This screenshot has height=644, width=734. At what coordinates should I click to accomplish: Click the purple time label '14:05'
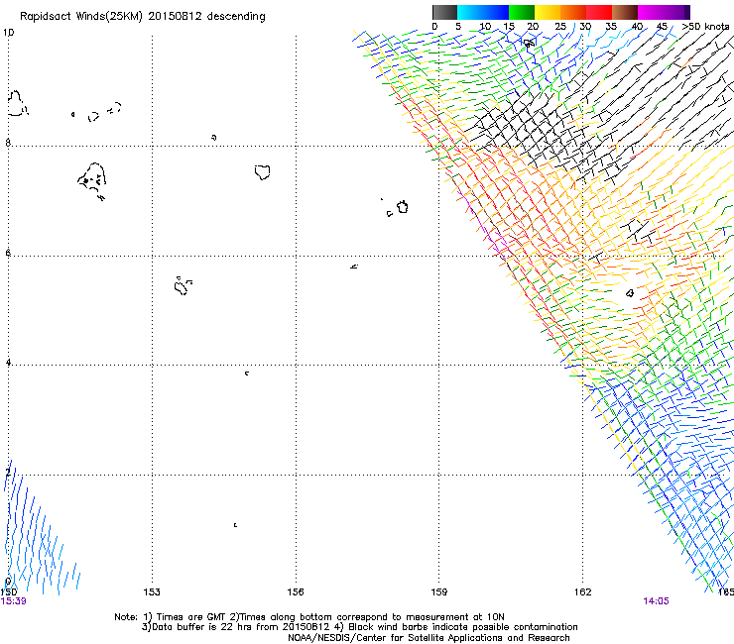[656, 601]
